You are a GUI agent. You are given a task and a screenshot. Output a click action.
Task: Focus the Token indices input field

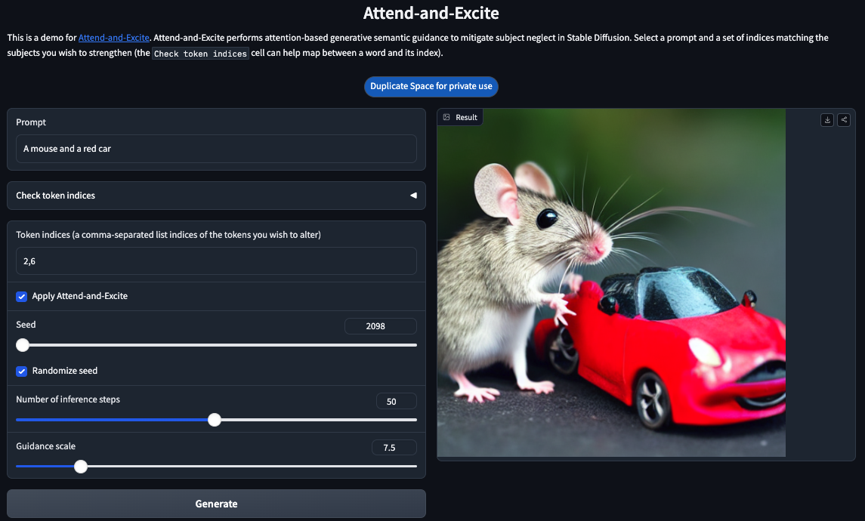216,260
